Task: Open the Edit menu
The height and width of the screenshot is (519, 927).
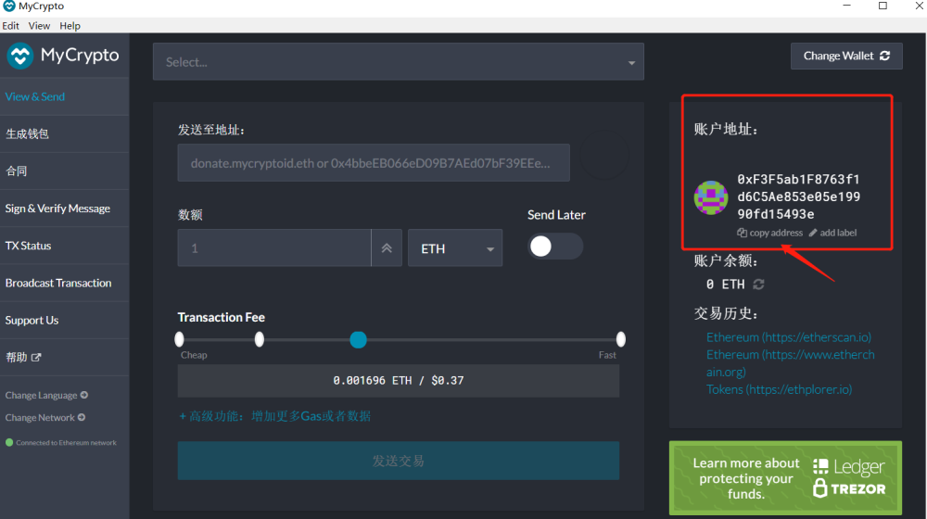Action: pyautogui.click(x=10, y=25)
